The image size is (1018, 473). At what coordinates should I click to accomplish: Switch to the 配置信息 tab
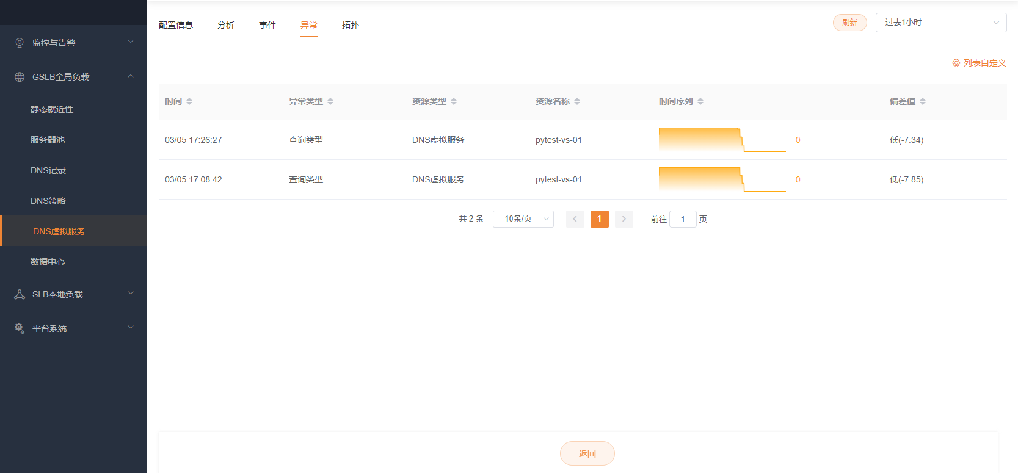pyautogui.click(x=176, y=25)
